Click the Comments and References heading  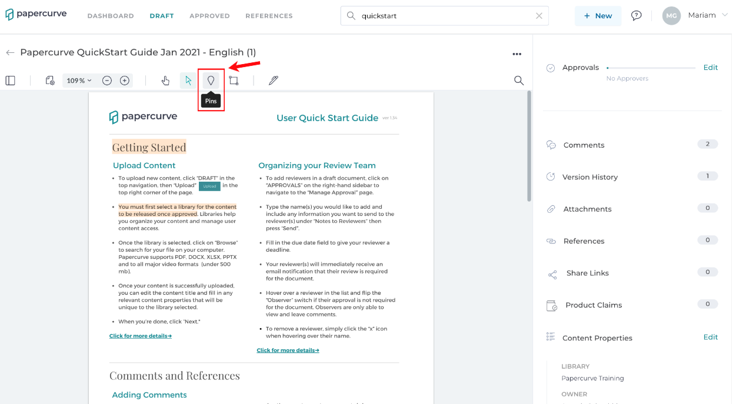pos(175,375)
